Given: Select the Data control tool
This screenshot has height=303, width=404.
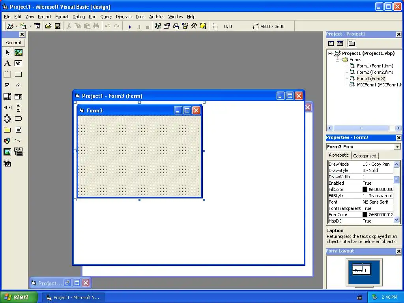Looking at the screenshot, I should pyautogui.click(x=18, y=152).
